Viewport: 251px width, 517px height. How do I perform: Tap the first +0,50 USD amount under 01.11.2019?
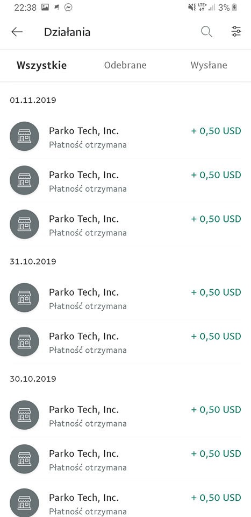(216, 131)
